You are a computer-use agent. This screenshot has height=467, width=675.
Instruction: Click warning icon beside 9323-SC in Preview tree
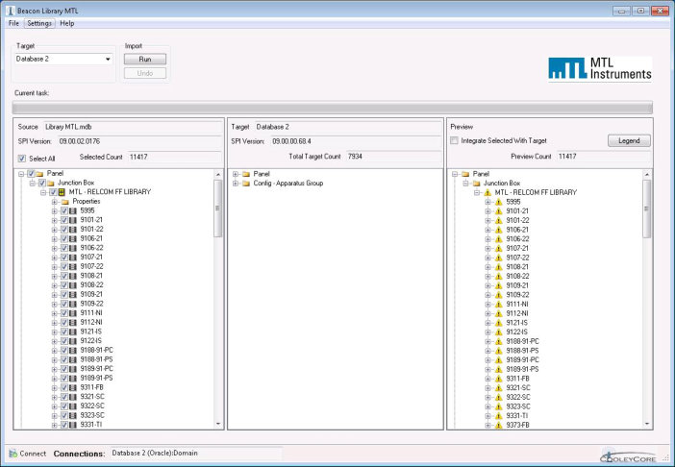[x=498, y=406]
